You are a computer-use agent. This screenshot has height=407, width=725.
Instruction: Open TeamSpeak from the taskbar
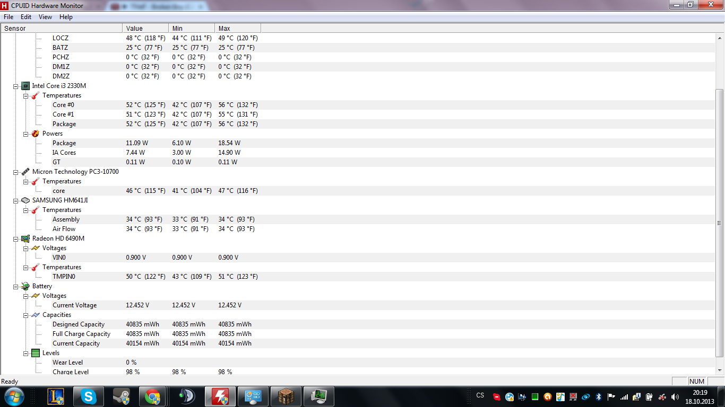(186, 396)
